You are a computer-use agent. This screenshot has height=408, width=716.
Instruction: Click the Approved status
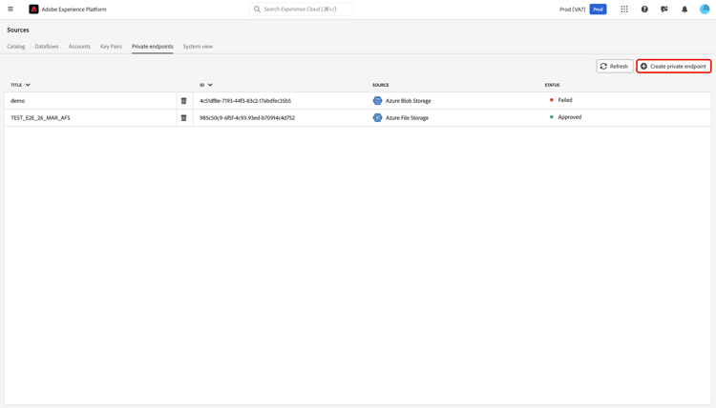click(569, 117)
